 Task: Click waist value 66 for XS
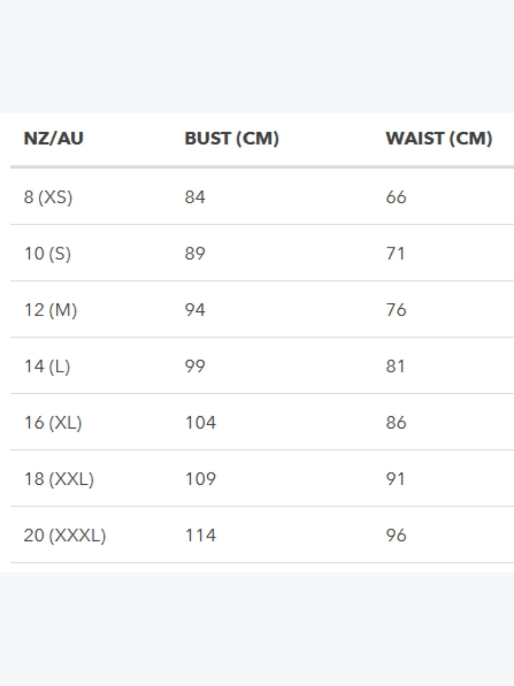tap(396, 197)
